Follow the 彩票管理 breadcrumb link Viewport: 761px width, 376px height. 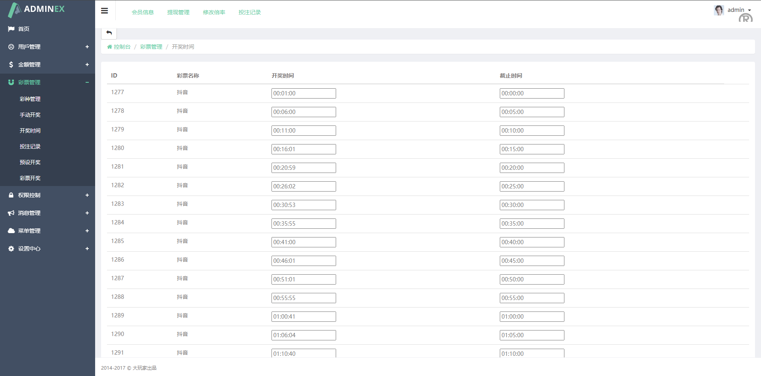point(151,47)
